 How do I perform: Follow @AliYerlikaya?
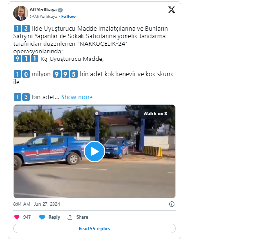point(68,17)
